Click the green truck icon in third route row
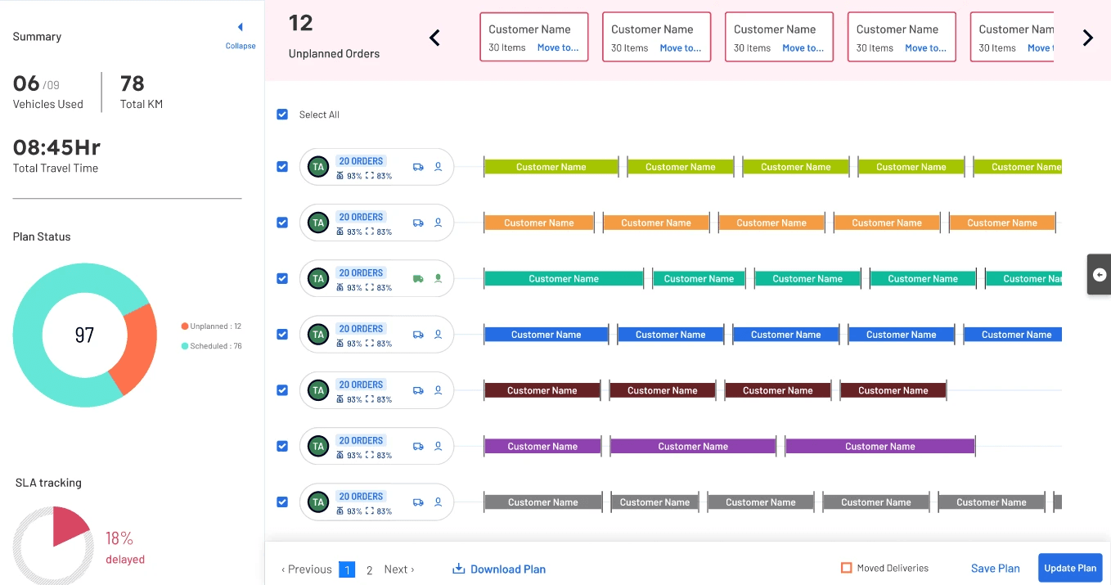This screenshot has height=585, width=1111. click(418, 278)
